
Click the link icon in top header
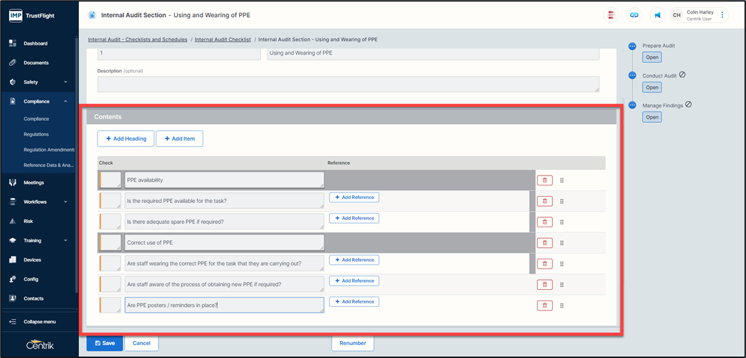pyautogui.click(x=633, y=15)
